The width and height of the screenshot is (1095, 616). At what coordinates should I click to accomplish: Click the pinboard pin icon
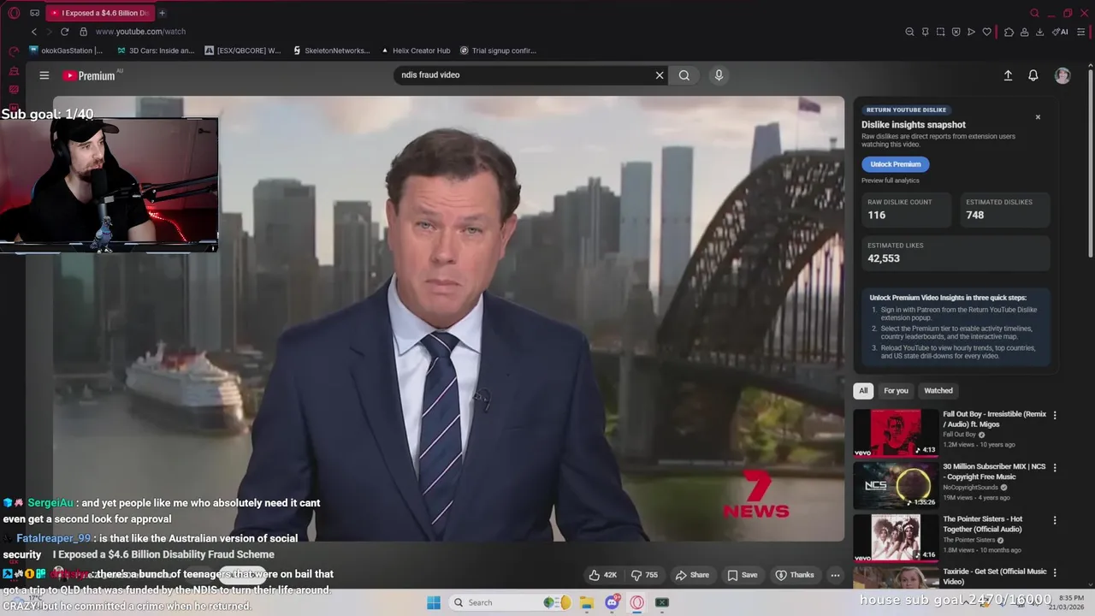click(925, 32)
